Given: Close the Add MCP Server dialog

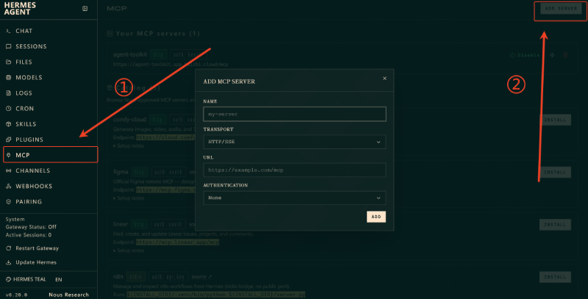Looking at the screenshot, I should [x=384, y=79].
